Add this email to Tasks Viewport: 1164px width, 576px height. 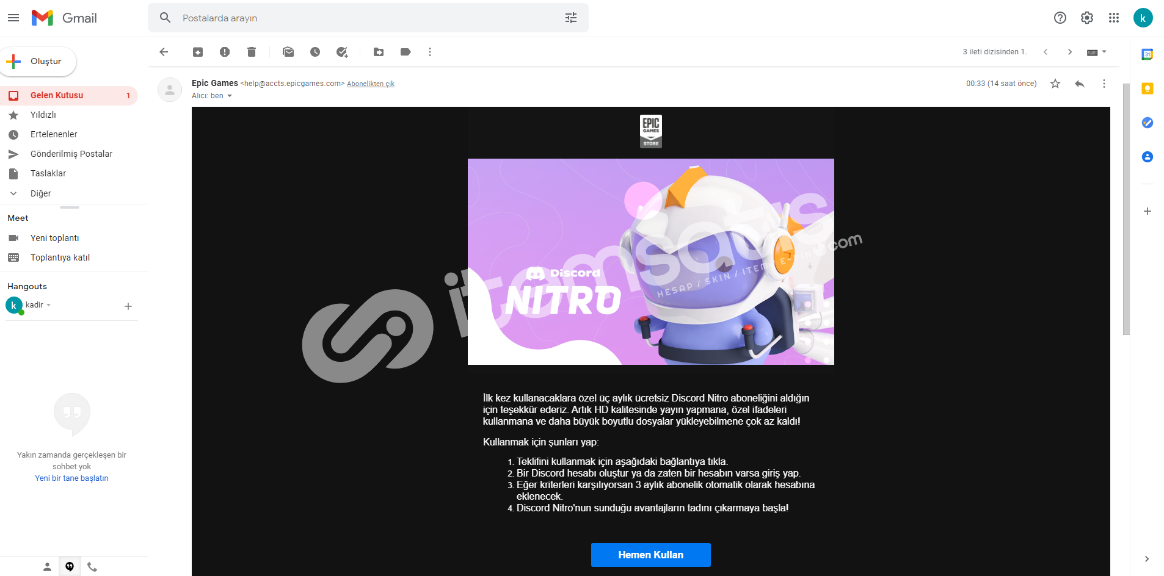coord(342,52)
